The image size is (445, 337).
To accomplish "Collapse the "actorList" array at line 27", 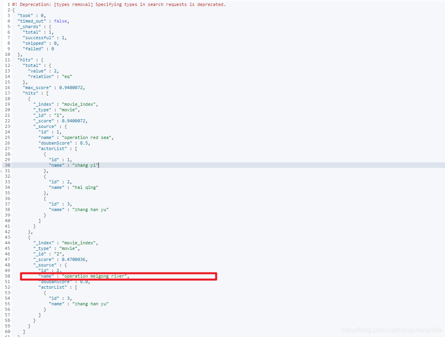I will (11, 149).
